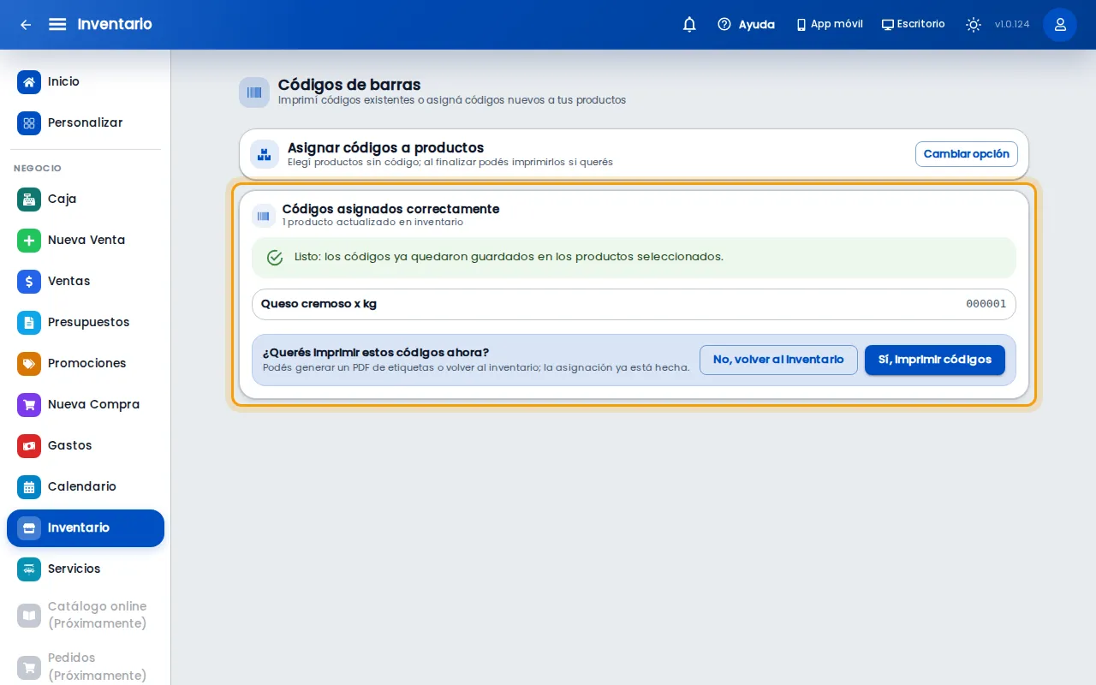Click the Presupuestos document icon

pyautogui.click(x=29, y=322)
